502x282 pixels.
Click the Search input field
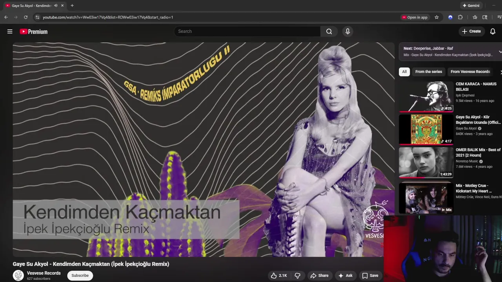click(247, 31)
